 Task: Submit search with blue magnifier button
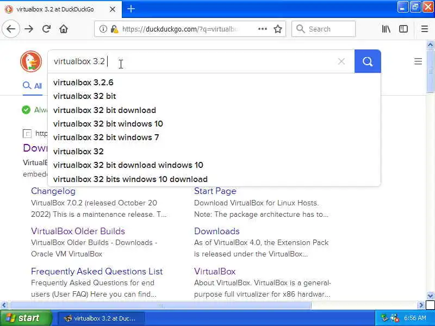tap(368, 61)
